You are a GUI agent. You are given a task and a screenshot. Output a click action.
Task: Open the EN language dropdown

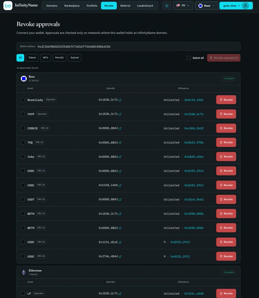183,6
